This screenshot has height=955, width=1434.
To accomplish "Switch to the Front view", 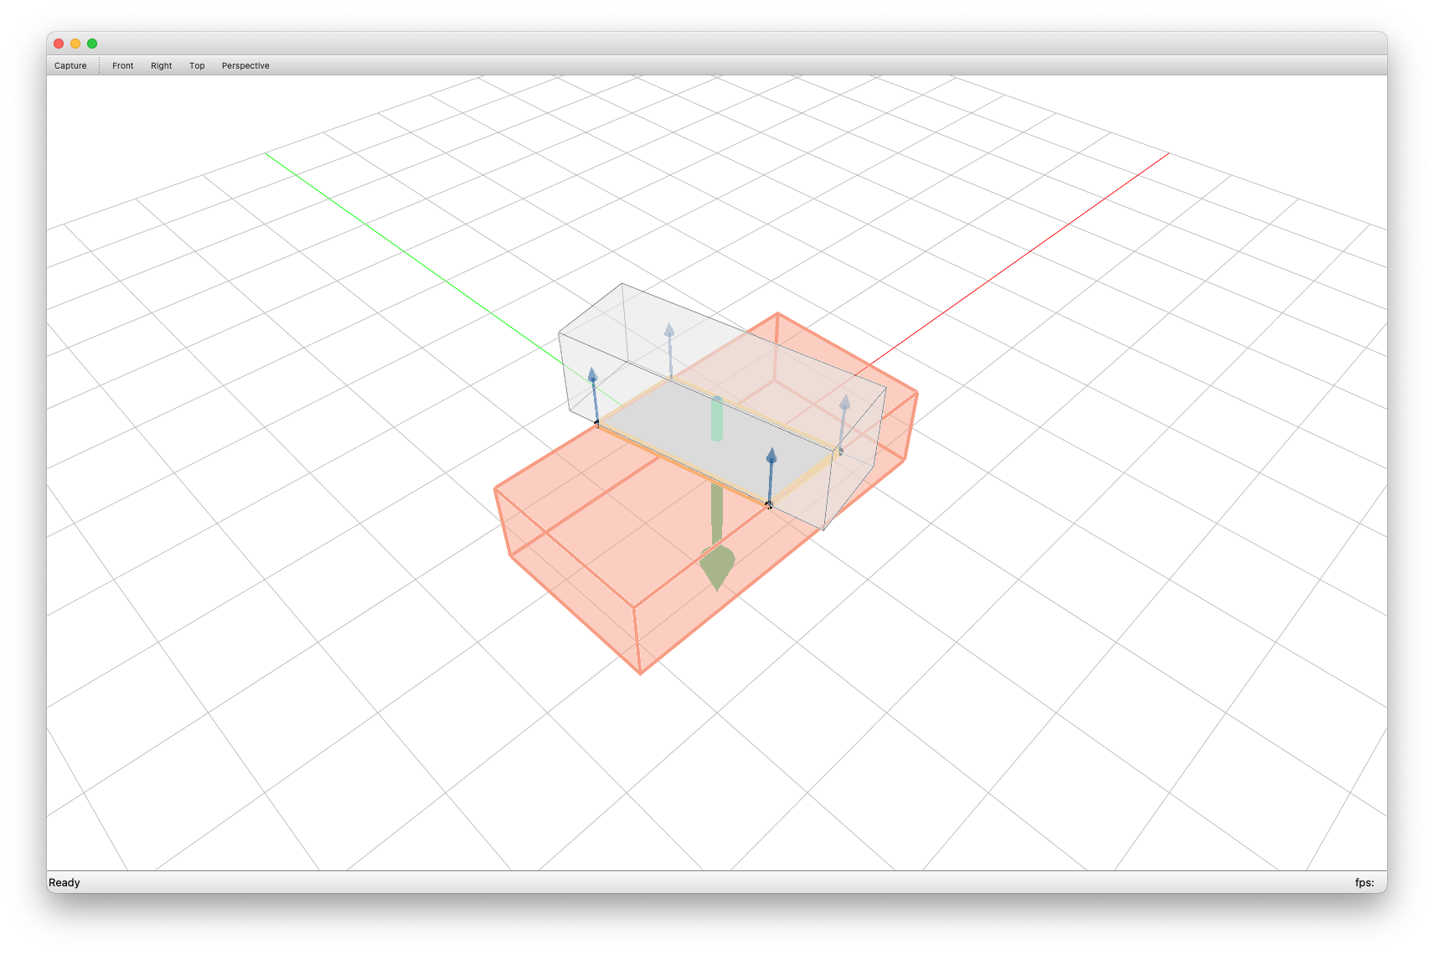I will (x=122, y=65).
